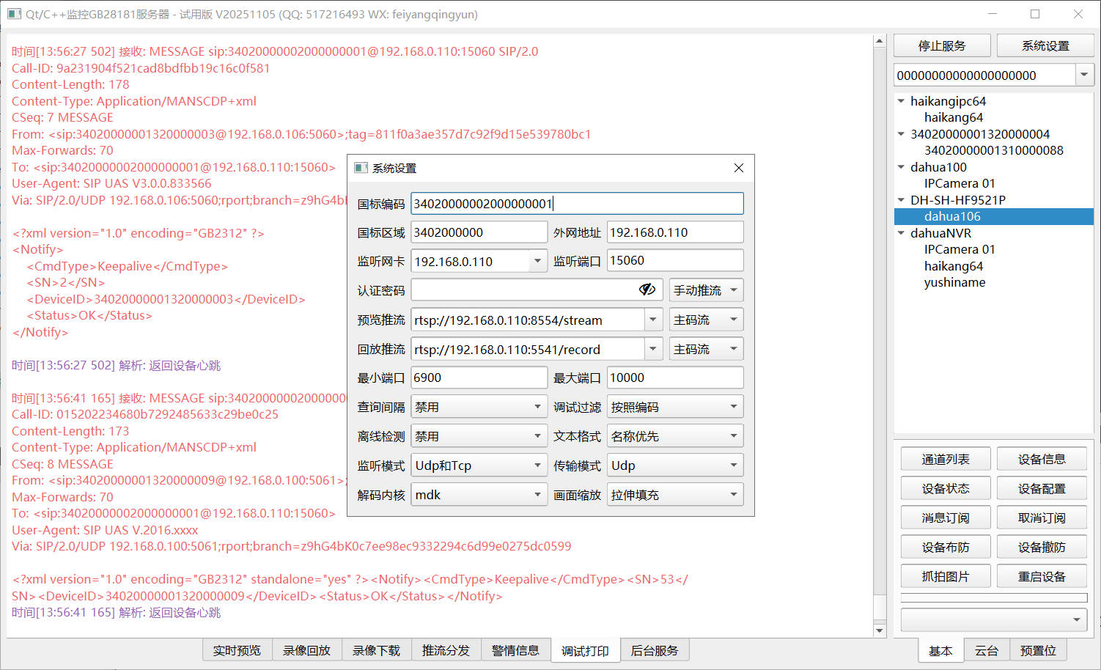The width and height of the screenshot is (1101, 670).
Task: Open the empty dropdown below the progress bar
Action: [x=993, y=619]
